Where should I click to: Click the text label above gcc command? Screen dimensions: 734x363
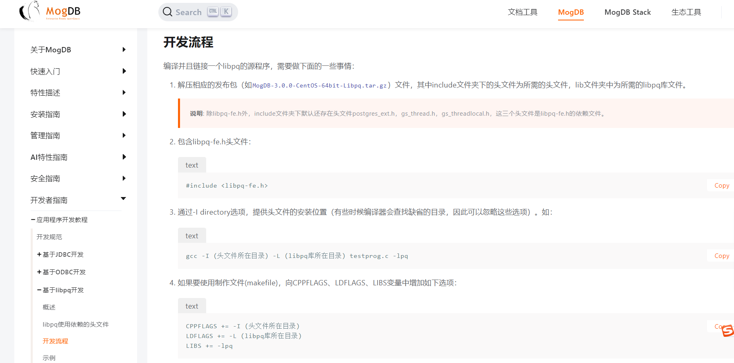point(192,236)
